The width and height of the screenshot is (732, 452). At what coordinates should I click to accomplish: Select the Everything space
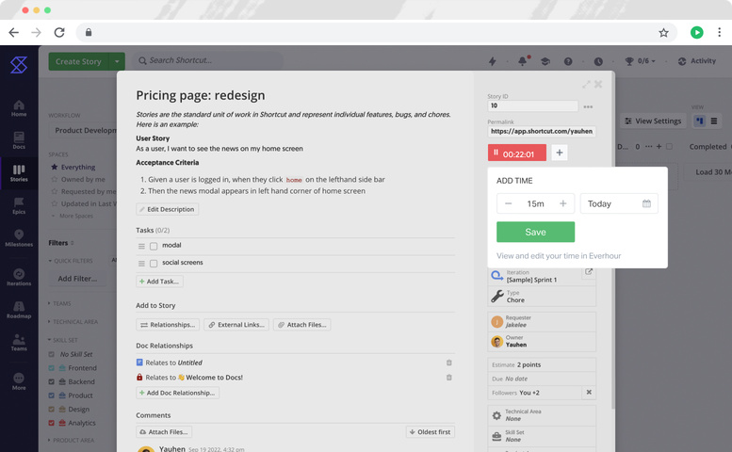coord(73,167)
